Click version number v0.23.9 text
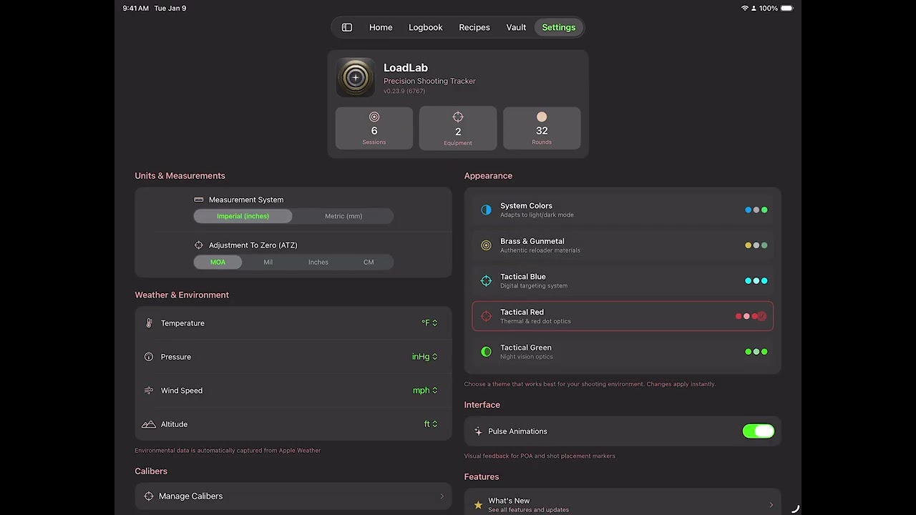Image resolution: width=916 pixels, height=515 pixels. 404,92
